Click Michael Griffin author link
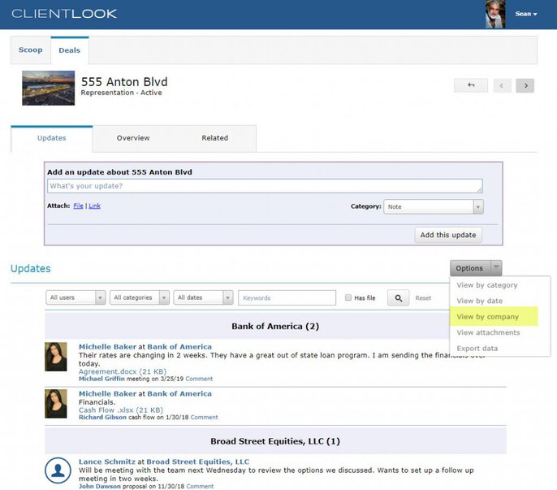This screenshot has height=490, width=557. coord(101,379)
